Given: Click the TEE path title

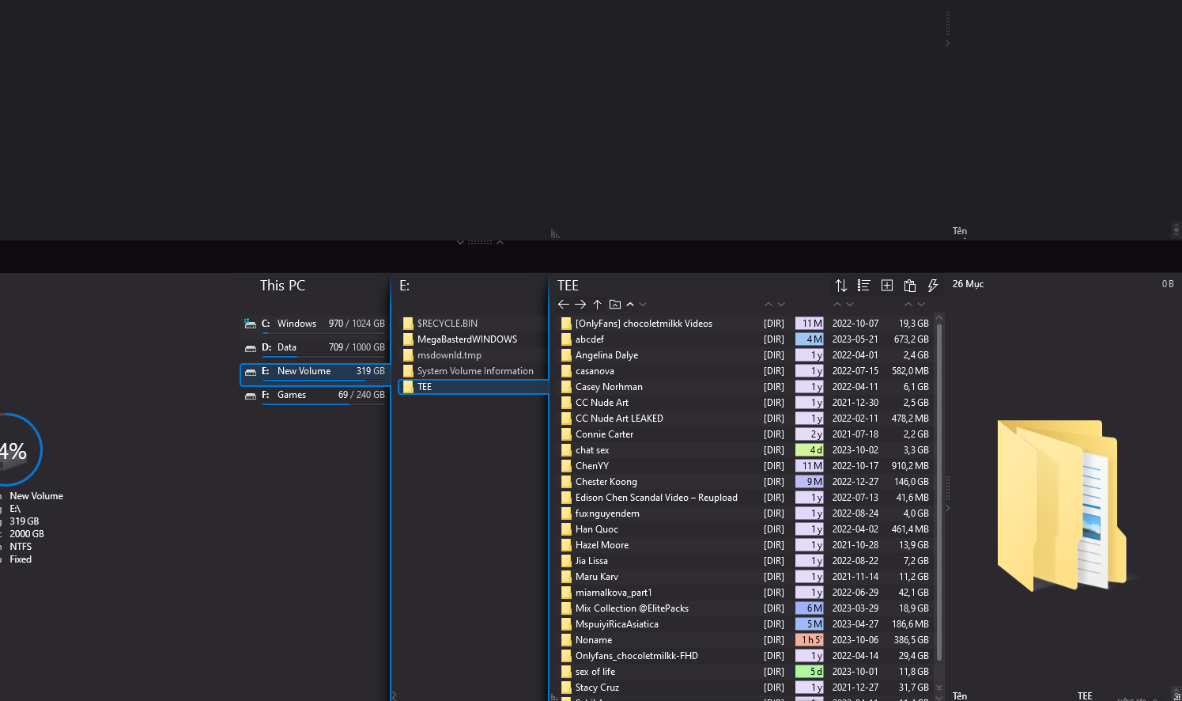Looking at the screenshot, I should click(x=568, y=286).
